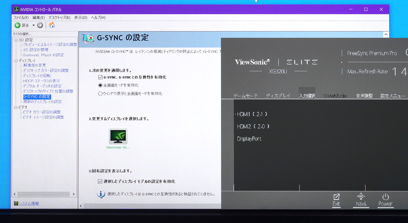Select windowed and full screen mode radio button

tap(100, 94)
